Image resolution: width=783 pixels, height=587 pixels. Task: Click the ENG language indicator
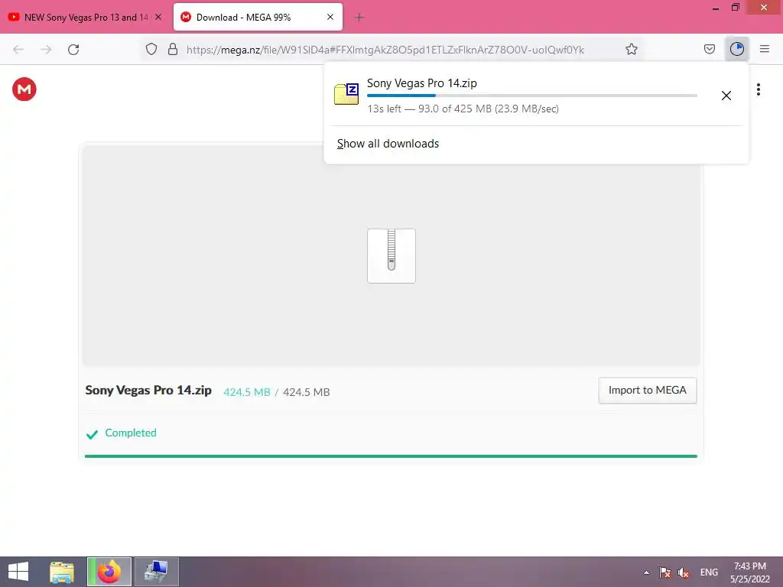click(x=709, y=572)
